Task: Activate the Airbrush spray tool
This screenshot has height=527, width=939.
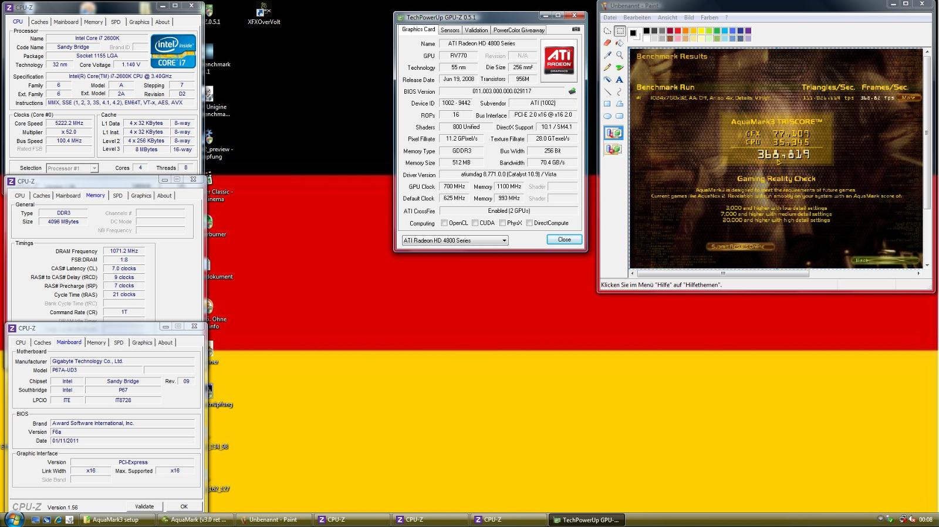Action: (x=607, y=80)
